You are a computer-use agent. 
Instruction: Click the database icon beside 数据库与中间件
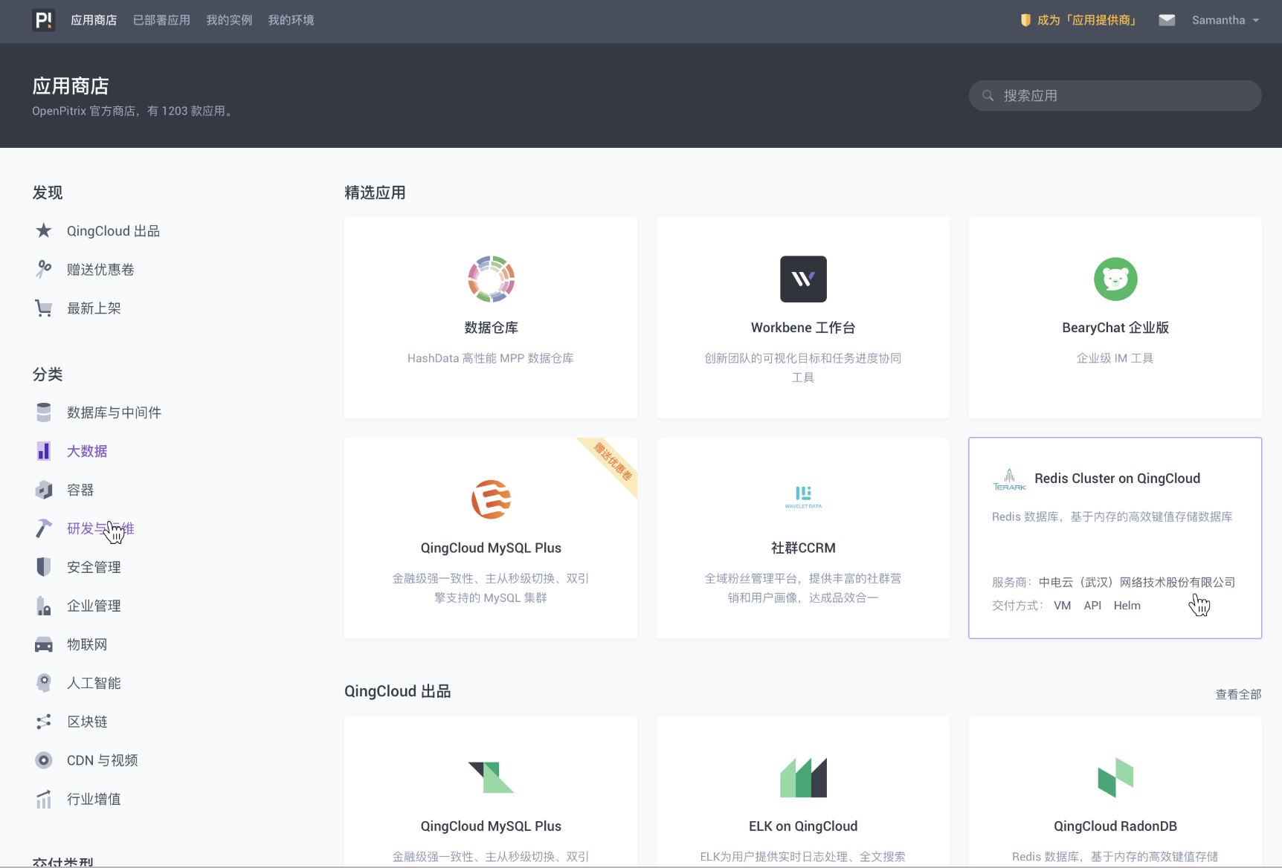coord(44,412)
